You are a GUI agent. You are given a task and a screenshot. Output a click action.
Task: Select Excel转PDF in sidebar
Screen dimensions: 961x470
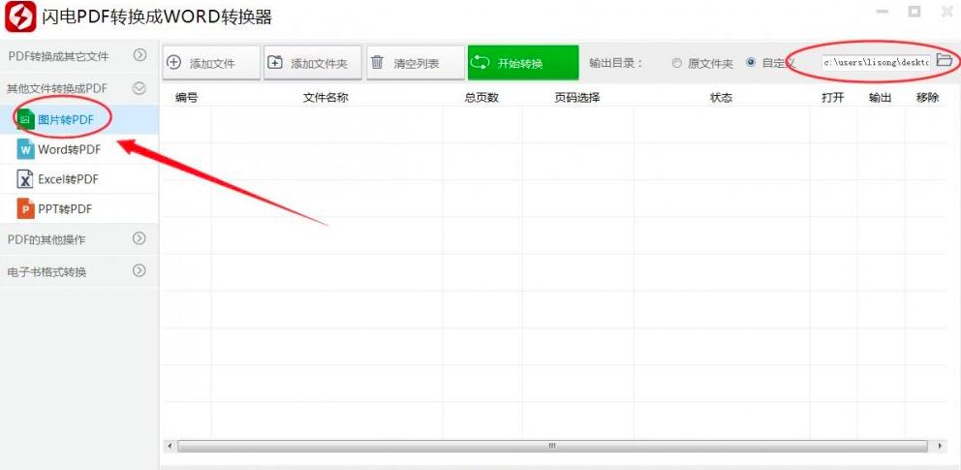click(79, 179)
